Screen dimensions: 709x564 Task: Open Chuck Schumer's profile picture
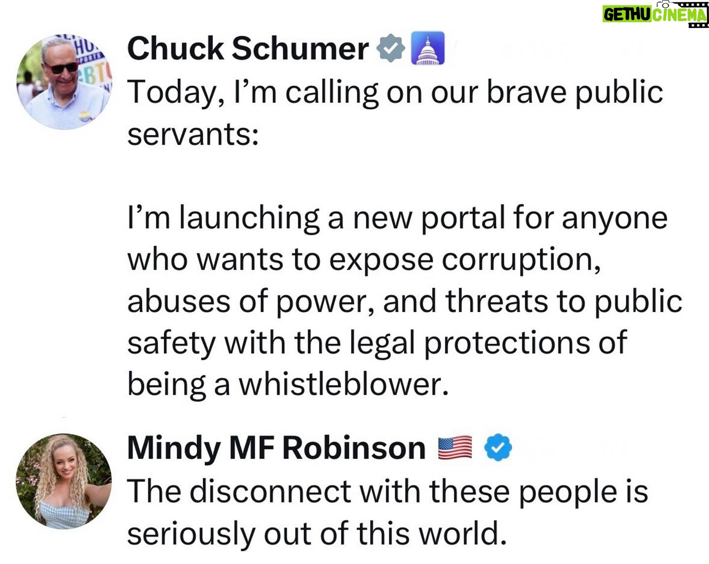64,82
